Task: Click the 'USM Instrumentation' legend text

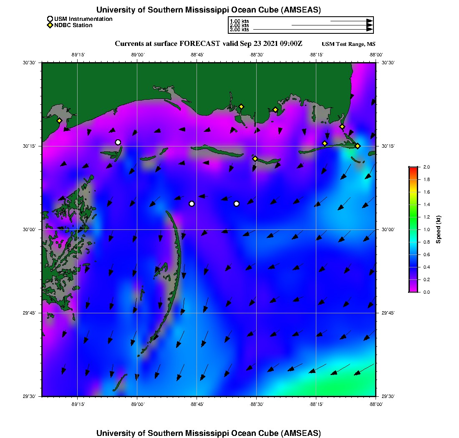Action: click(x=83, y=19)
